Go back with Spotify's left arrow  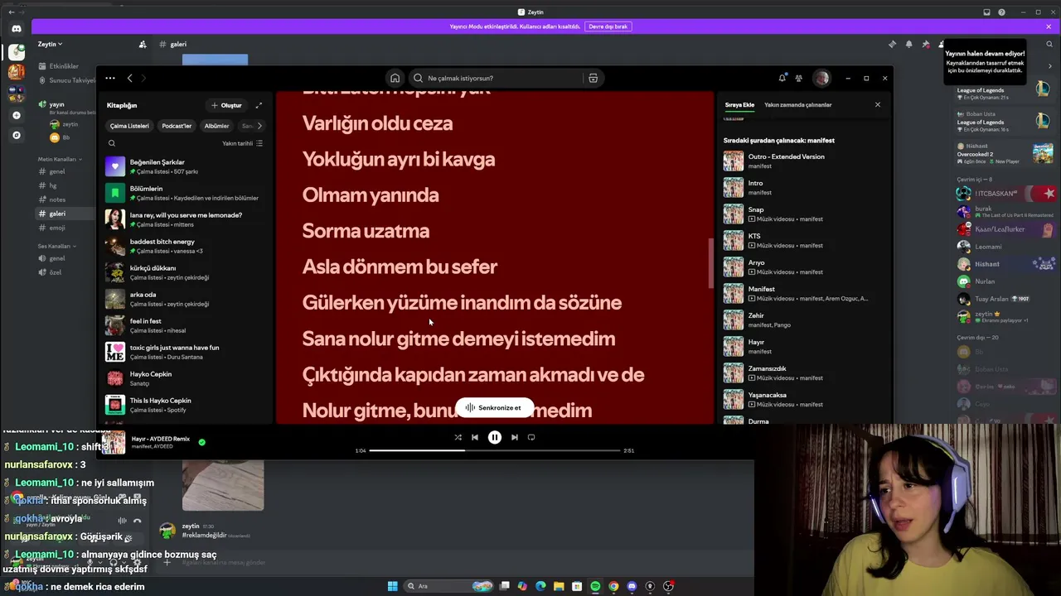pos(129,78)
